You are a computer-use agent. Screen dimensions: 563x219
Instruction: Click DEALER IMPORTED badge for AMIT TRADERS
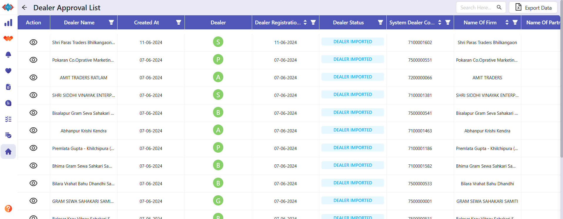click(x=353, y=77)
